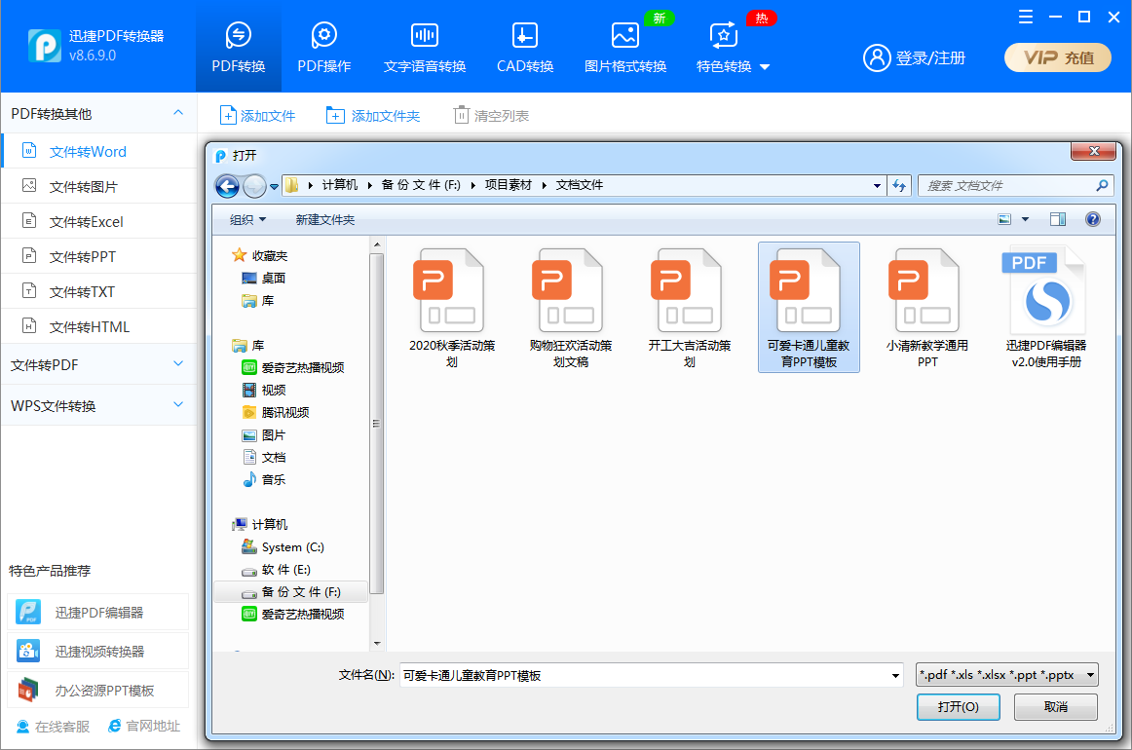Image resolution: width=1132 pixels, height=750 pixels.
Task: Click the 添加文件夹 button
Action: pos(373,116)
